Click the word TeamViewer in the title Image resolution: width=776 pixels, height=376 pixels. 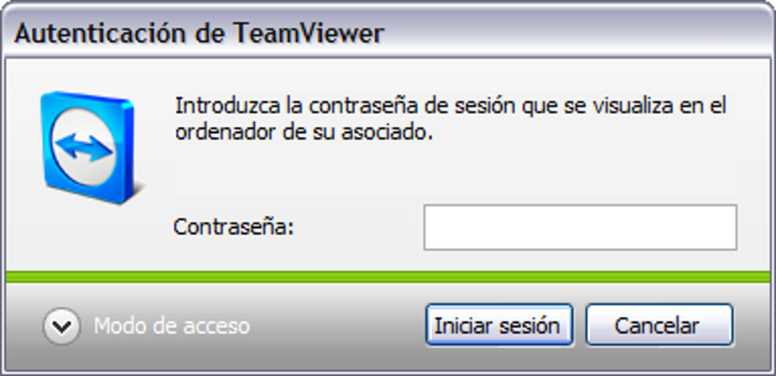tap(308, 33)
